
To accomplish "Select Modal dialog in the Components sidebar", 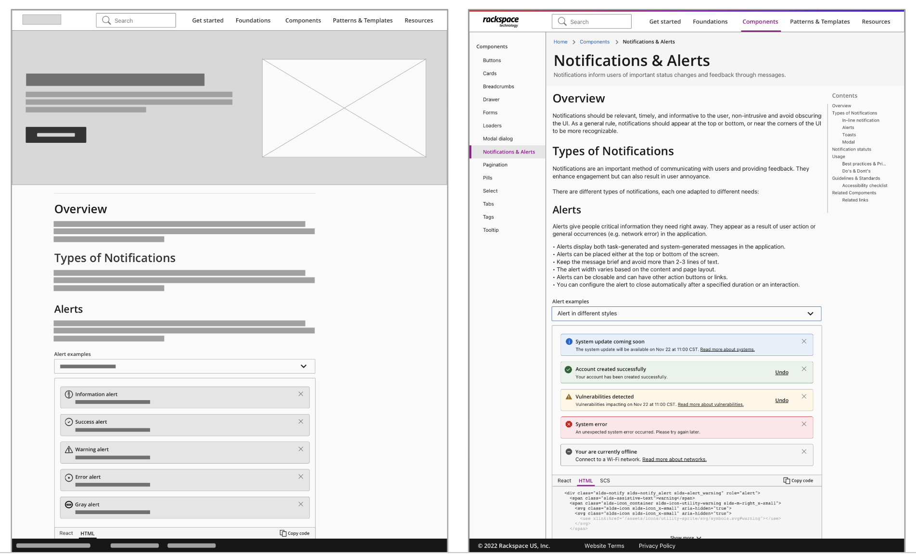I will coord(497,138).
